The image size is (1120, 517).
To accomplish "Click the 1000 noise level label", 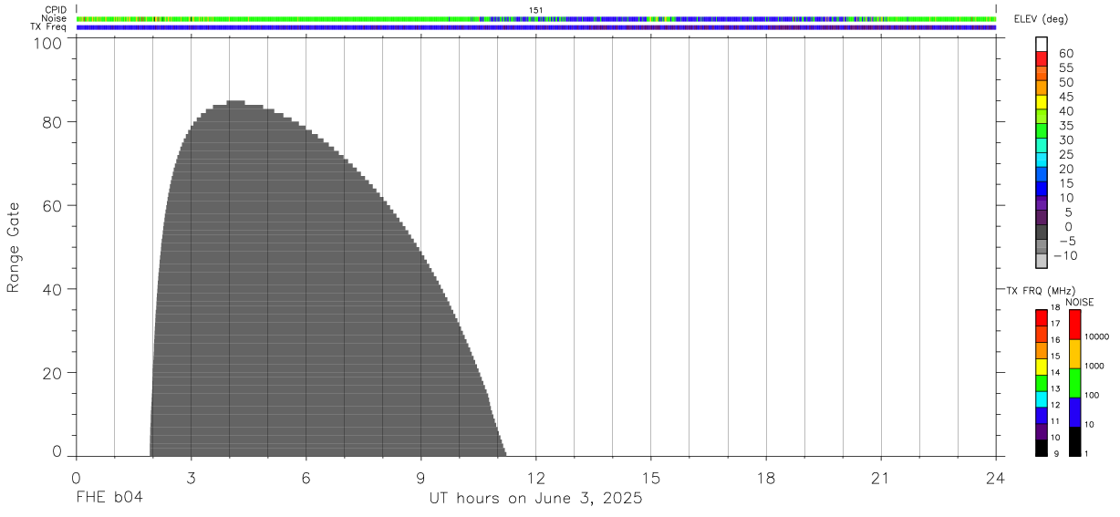I will tap(1094, 366).
